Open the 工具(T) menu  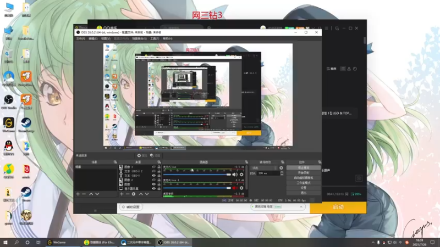155,38
